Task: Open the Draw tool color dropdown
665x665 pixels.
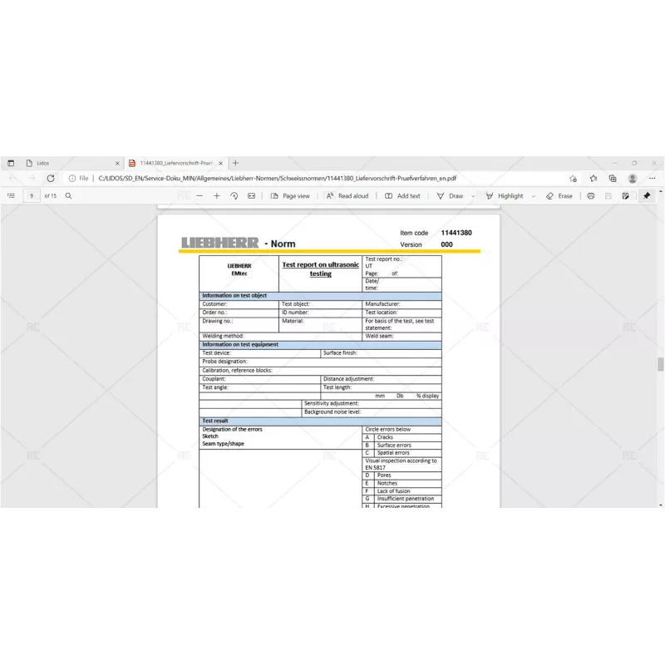Action: pyautogui.click(x=472, y=195)
